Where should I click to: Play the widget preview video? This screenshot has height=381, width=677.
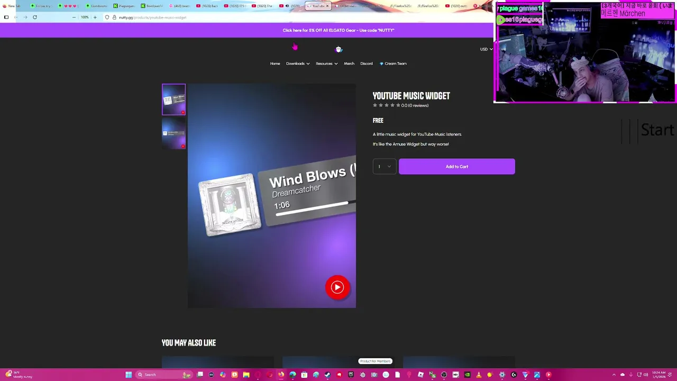337,287
